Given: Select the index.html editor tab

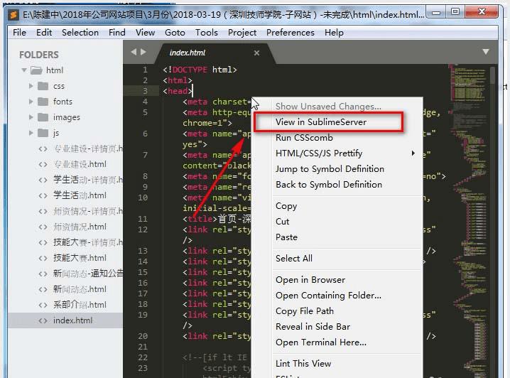Looking at the screenshot, I should point(215,53).
